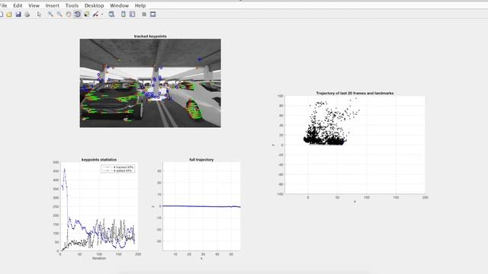Activate the Zoom In tool
488x274 pixels.
50,14
